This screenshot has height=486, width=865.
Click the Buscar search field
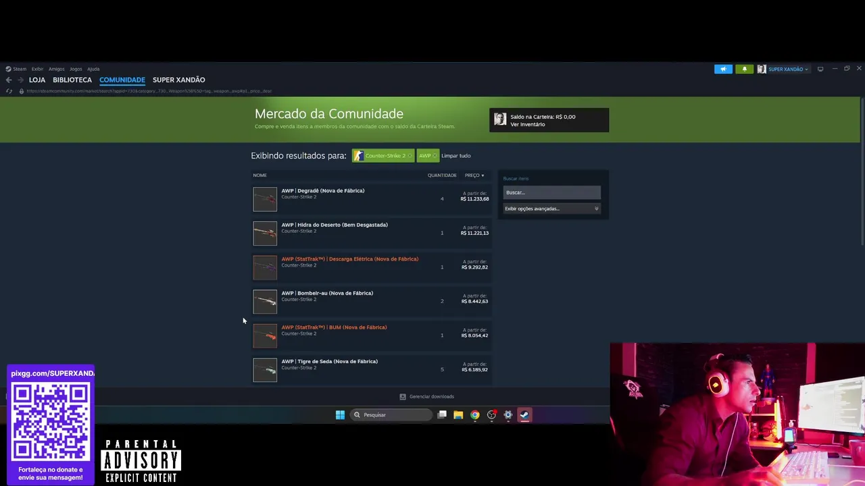click(x=551, y=192)
